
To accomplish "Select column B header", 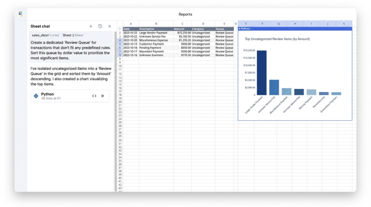I will tap(156, 24).
